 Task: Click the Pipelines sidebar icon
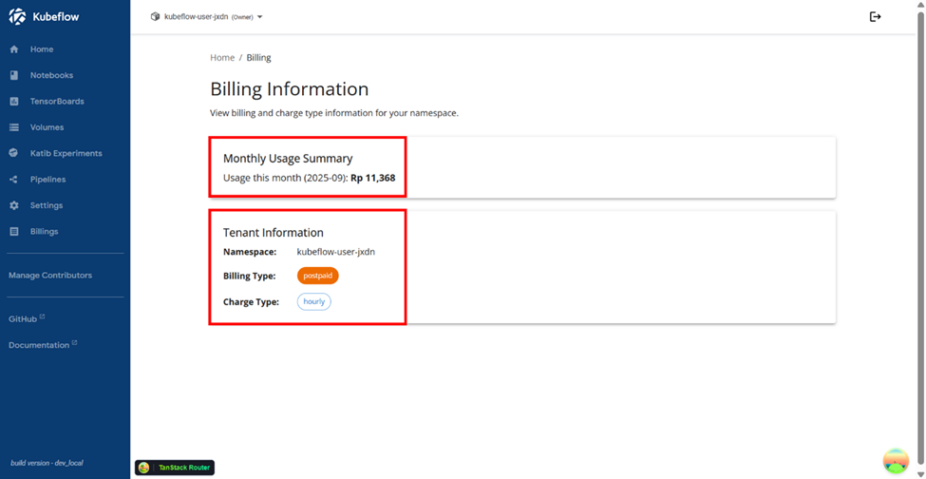pyautogui.click(x=14, y=180)
